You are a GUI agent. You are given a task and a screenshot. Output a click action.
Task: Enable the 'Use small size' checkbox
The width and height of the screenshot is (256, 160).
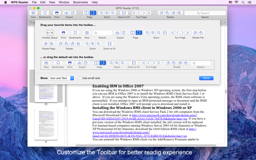[x=80, y=78]
